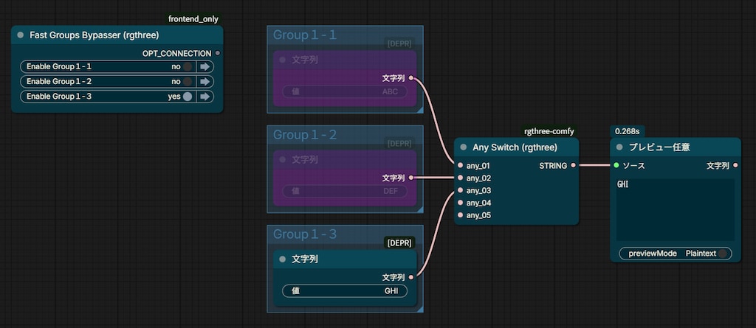
Task: Select the プレビュー任意 node title
Action: (659, 147)
